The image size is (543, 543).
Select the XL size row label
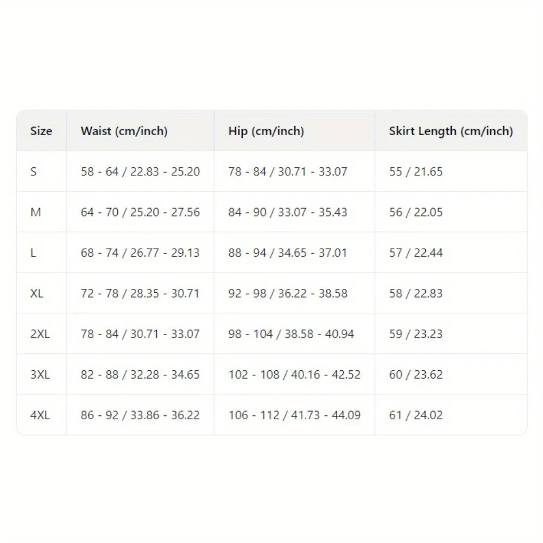click(37, 293)
